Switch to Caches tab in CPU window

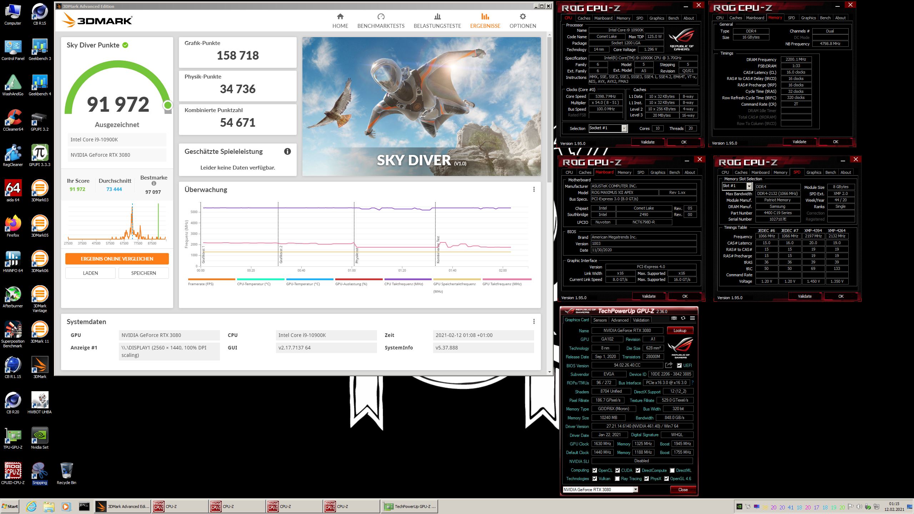coord(584,18)
